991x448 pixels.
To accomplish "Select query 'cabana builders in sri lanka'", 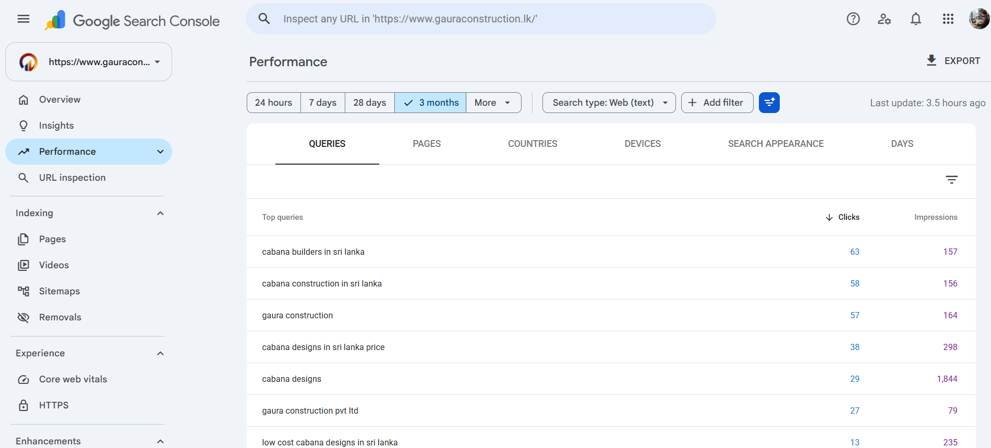I will click(x=313, y=252).
